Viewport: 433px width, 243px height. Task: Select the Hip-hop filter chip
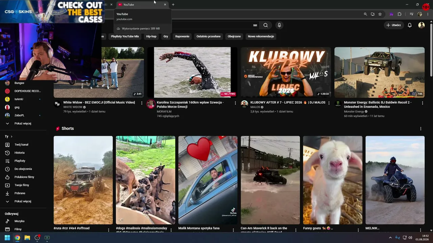click(x=151, y=36)
